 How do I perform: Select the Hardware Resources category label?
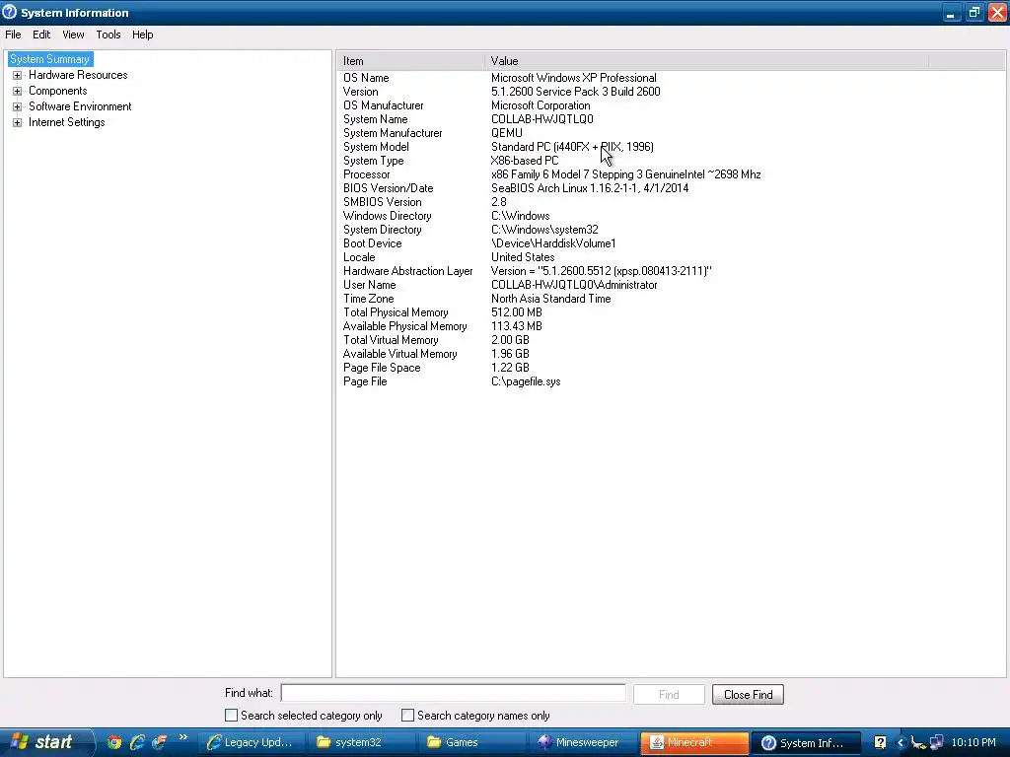(78, 75)
